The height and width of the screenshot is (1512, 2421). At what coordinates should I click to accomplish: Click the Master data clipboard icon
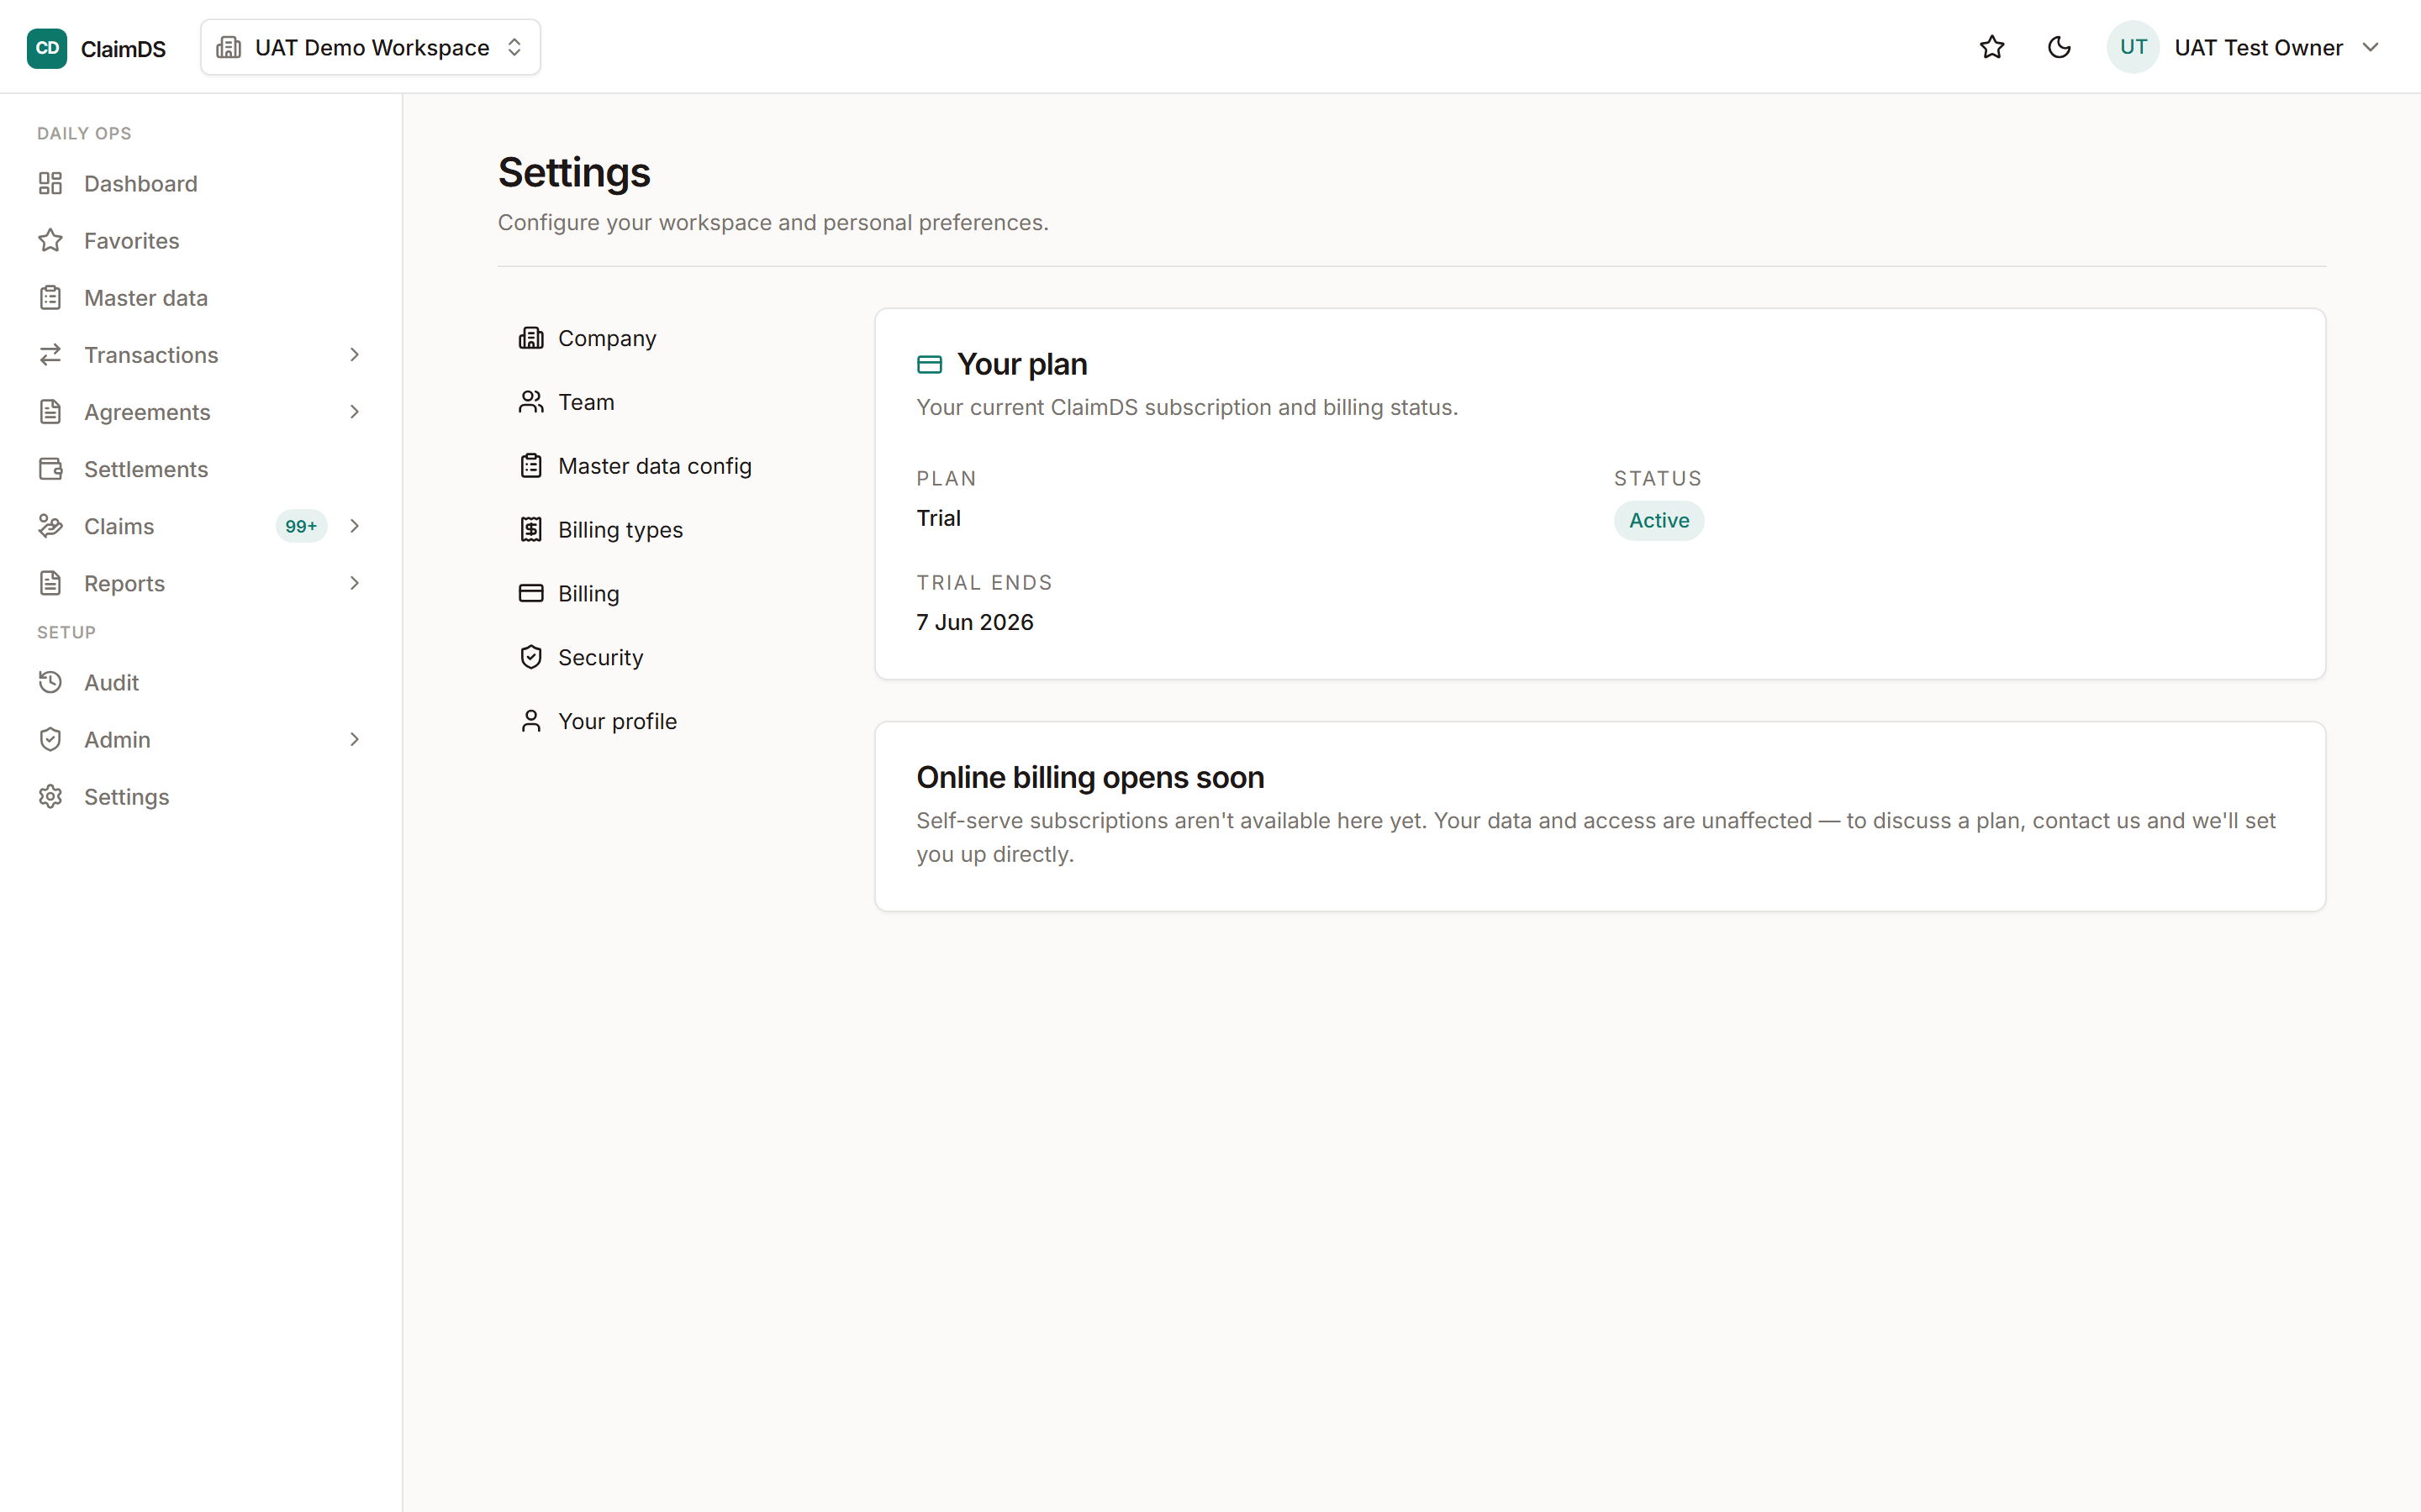[50, 297]
